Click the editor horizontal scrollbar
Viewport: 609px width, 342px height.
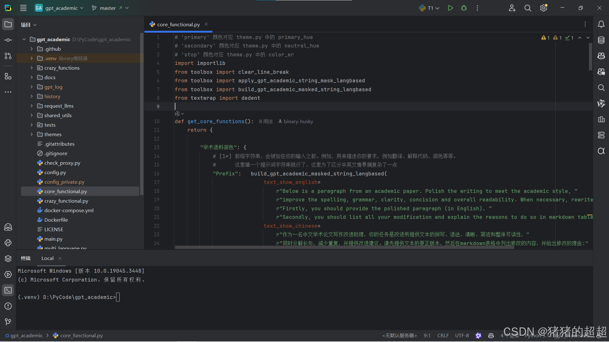point(344,247)
